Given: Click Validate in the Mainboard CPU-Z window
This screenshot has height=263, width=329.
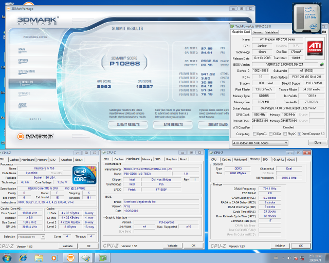Looking at the screenshot, I should pyautogui.click(x=173, y=246).
